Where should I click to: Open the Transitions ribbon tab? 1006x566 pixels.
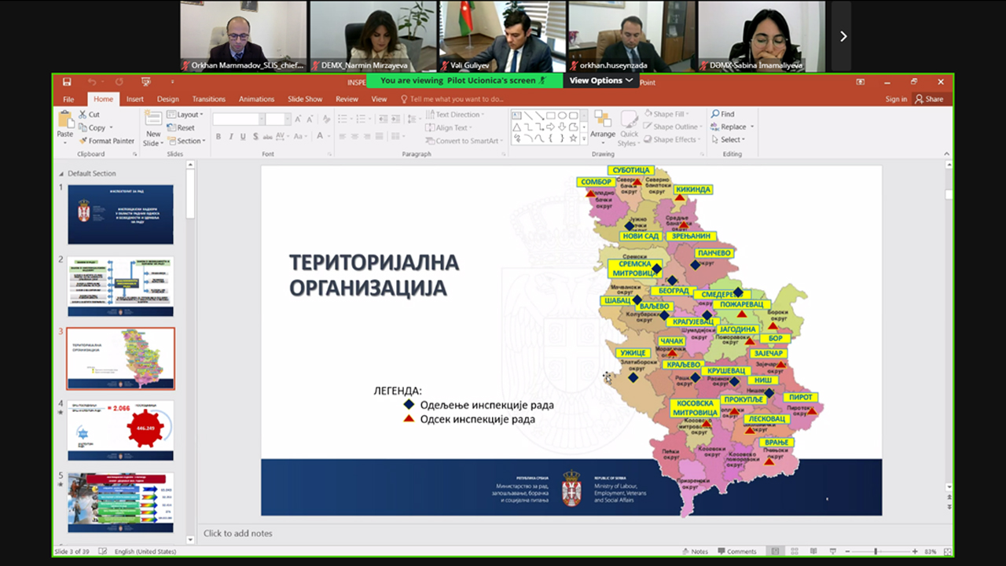pyautogui.click(x=208, y=99)
